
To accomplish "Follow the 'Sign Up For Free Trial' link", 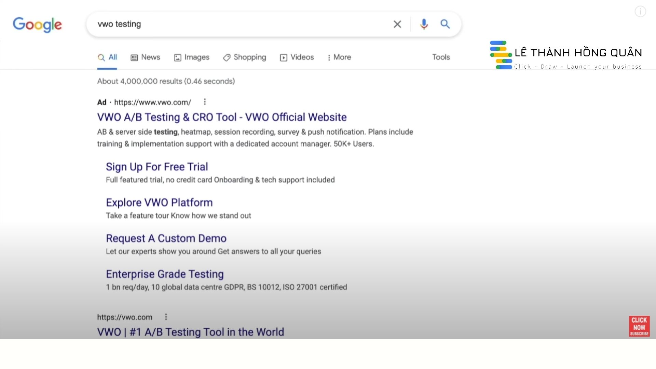I will [157, 167].
